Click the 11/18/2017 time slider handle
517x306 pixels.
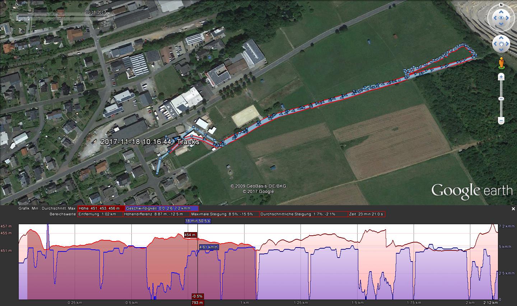coord(106,17)
